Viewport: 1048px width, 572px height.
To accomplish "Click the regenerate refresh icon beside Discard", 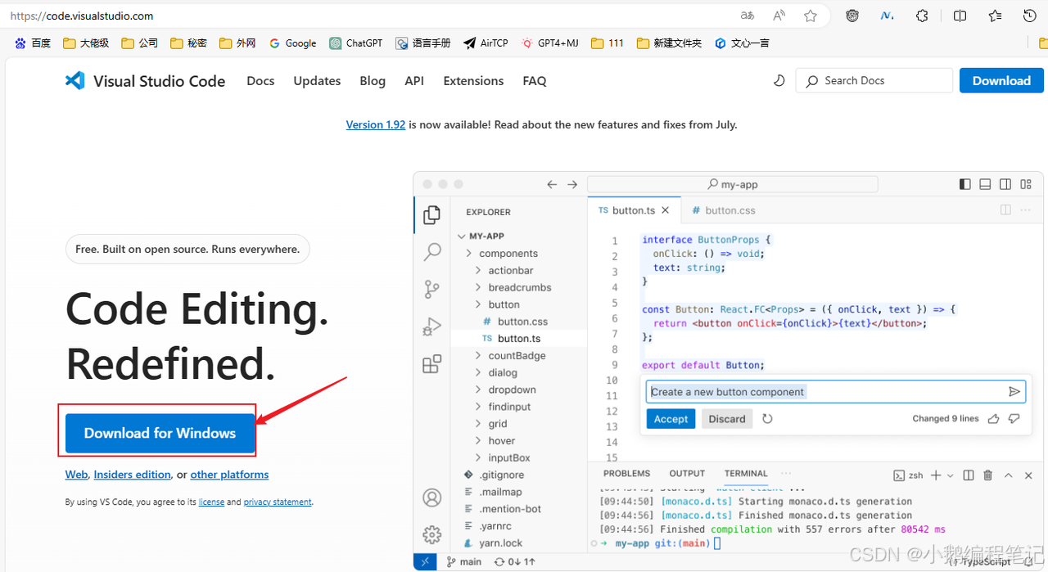I will point(767,419).
